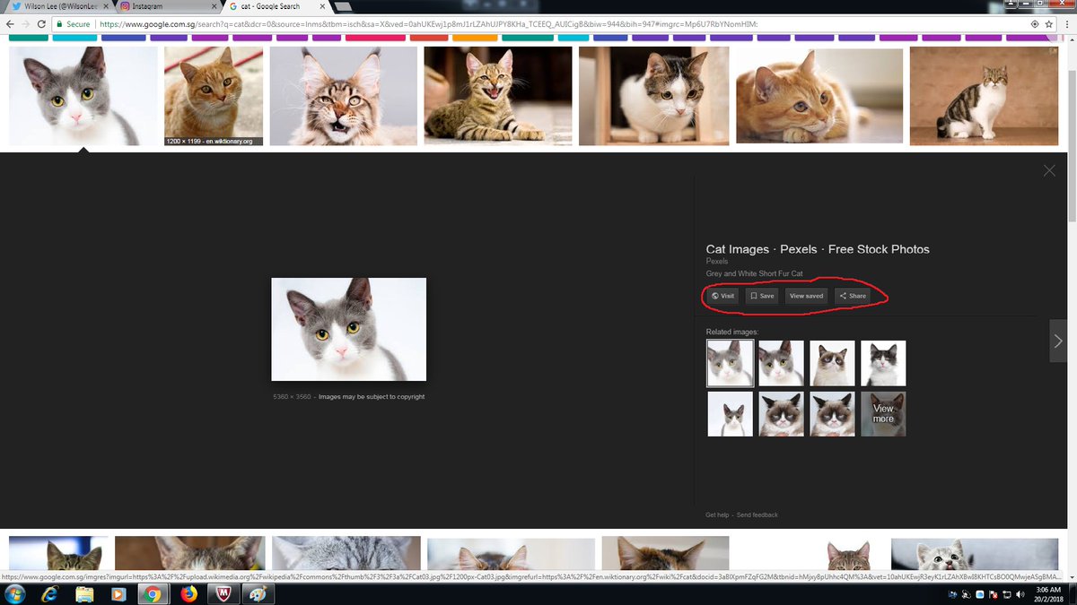Mute system volume in the tray
This screenshot has width=1077, height=605.
(x=1020, y=594)
